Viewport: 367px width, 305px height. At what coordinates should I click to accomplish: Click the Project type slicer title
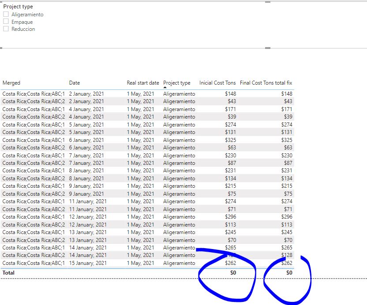[18, 7]
